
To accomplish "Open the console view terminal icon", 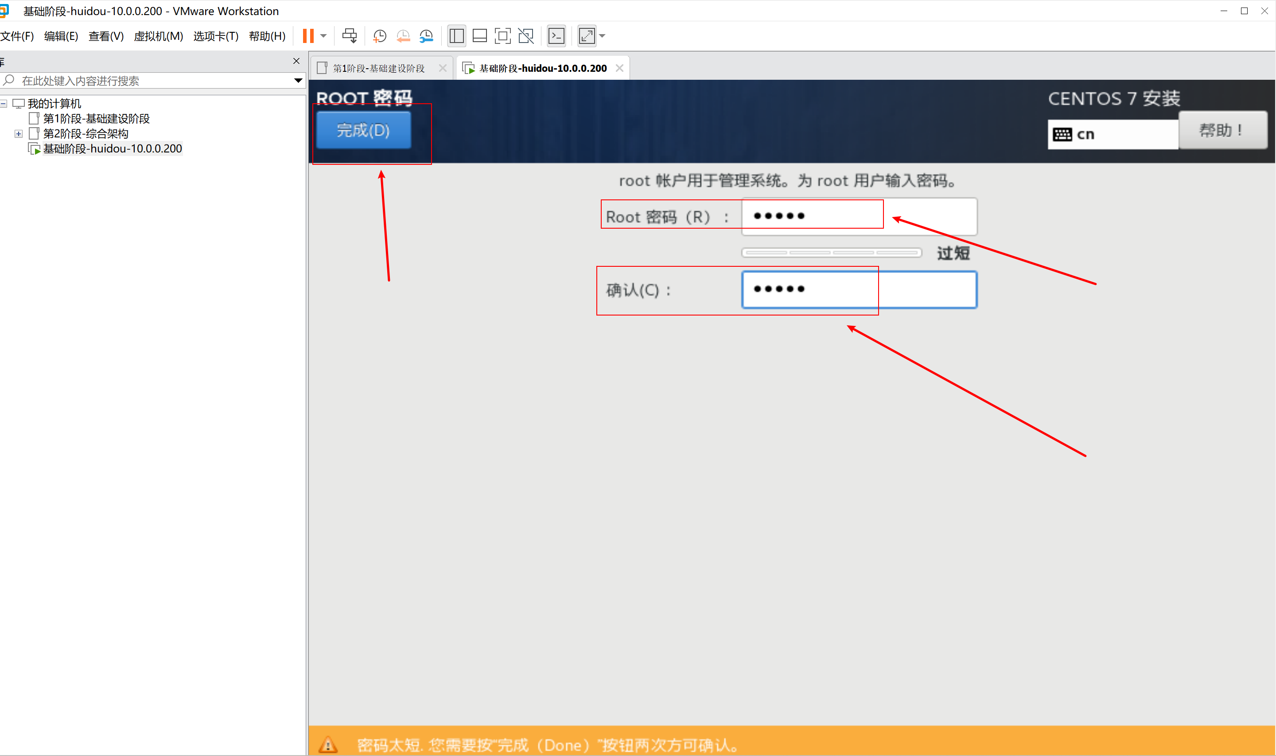I will 556,35.
